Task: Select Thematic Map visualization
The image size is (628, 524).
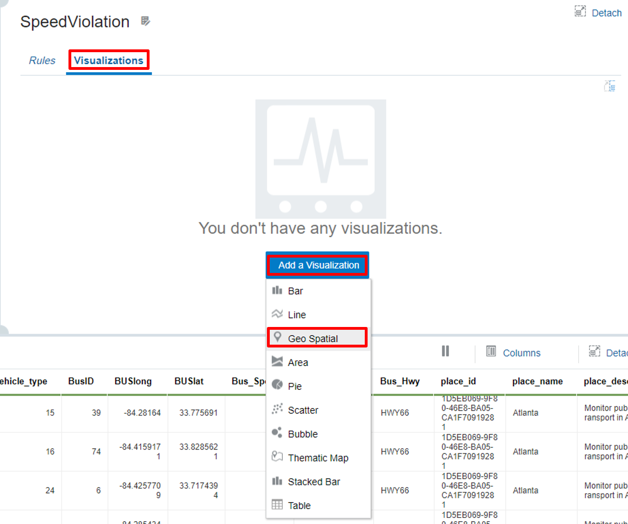Action: [318, 458]
